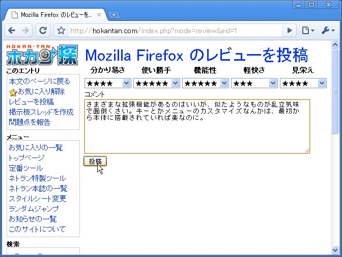Close the Mozilla Firefox review tab
Screen dimensions: 342x257
pos(99,15)
